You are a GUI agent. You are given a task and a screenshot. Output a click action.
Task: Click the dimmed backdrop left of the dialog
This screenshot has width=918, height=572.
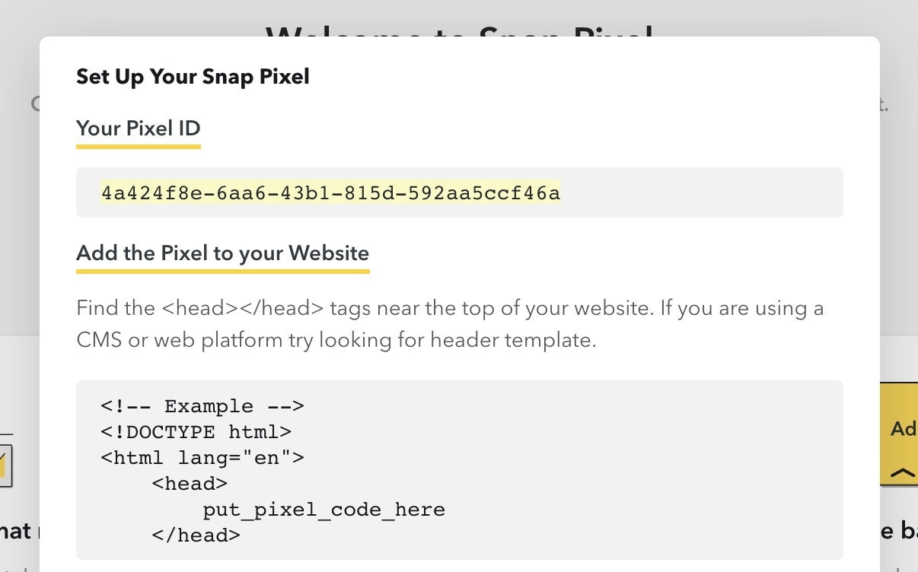click(x=19, y=228)
